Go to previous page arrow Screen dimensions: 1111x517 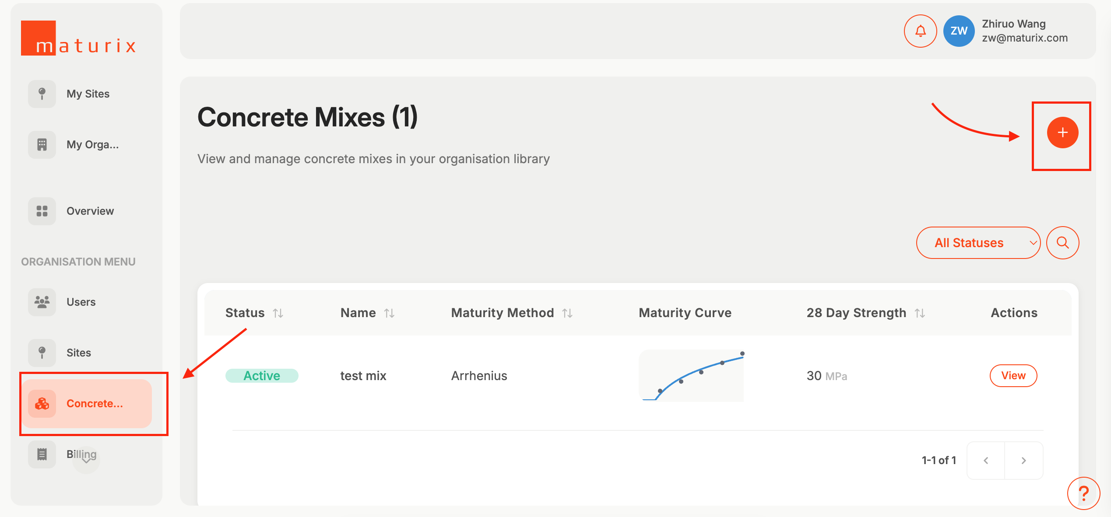986,461
